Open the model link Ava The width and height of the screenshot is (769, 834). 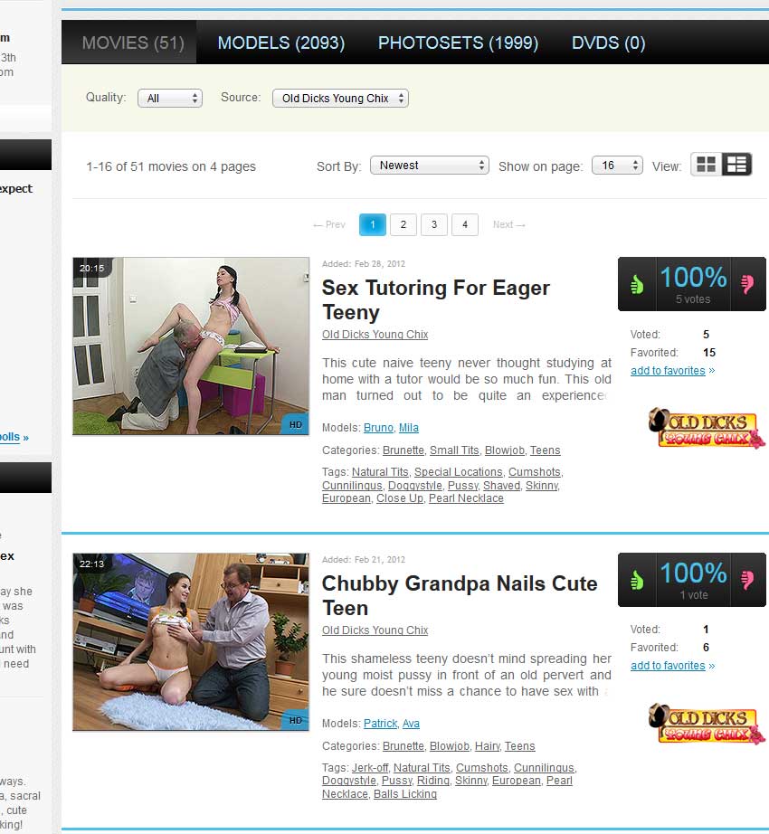(411, 724)
